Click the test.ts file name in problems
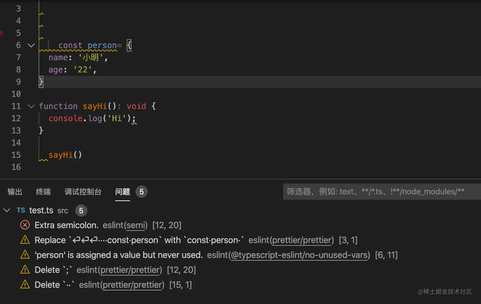This screenshot has width=481, height=304. 41,211
